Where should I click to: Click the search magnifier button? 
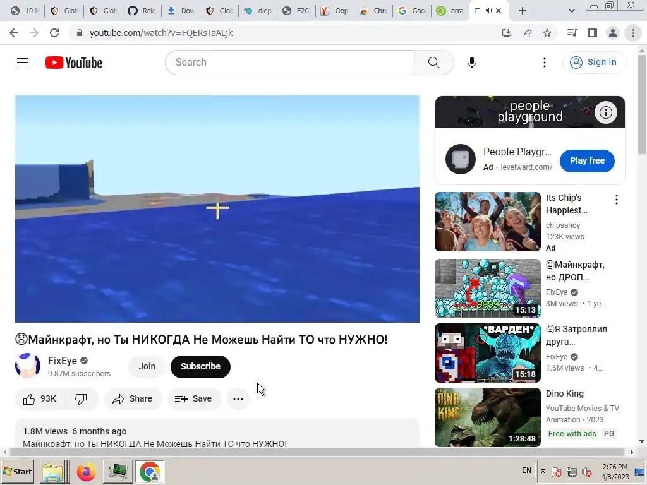433,63
